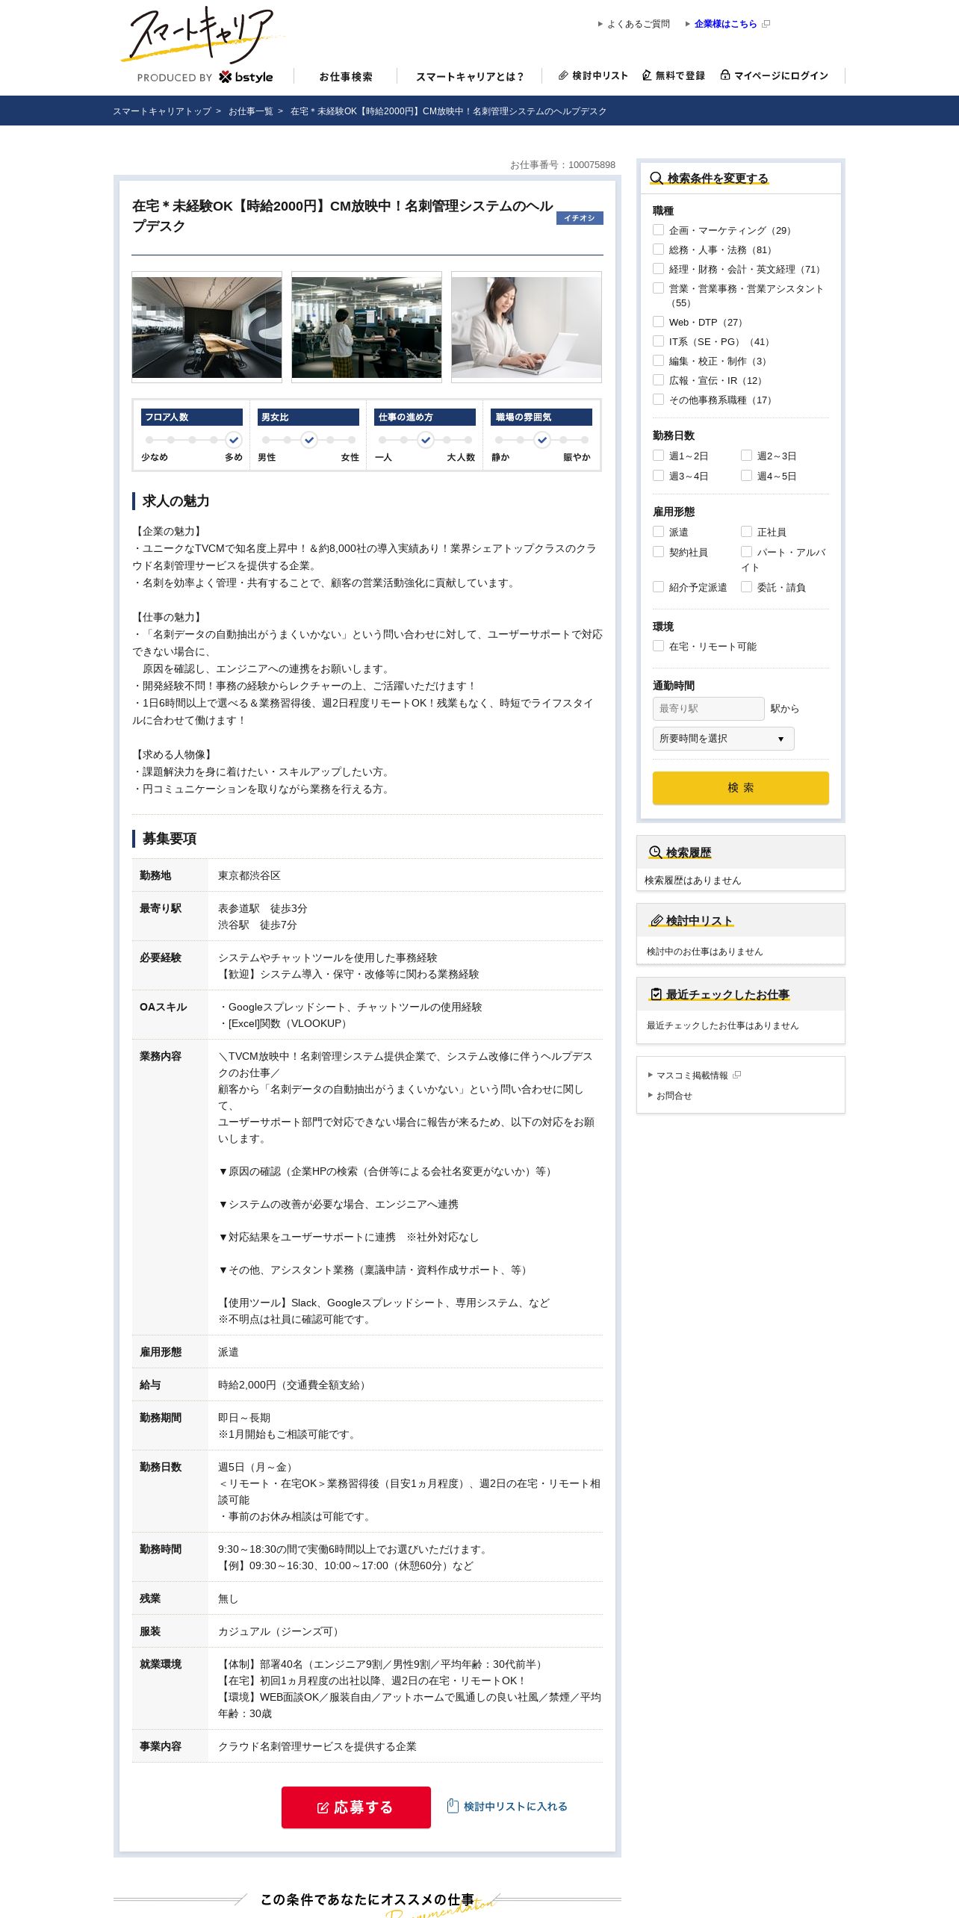The height and width of the screenshot is (1918, 959).
Task: Click the paperclip icon in sidebar 検討中リスト heading
Action: tap(657, 920)
